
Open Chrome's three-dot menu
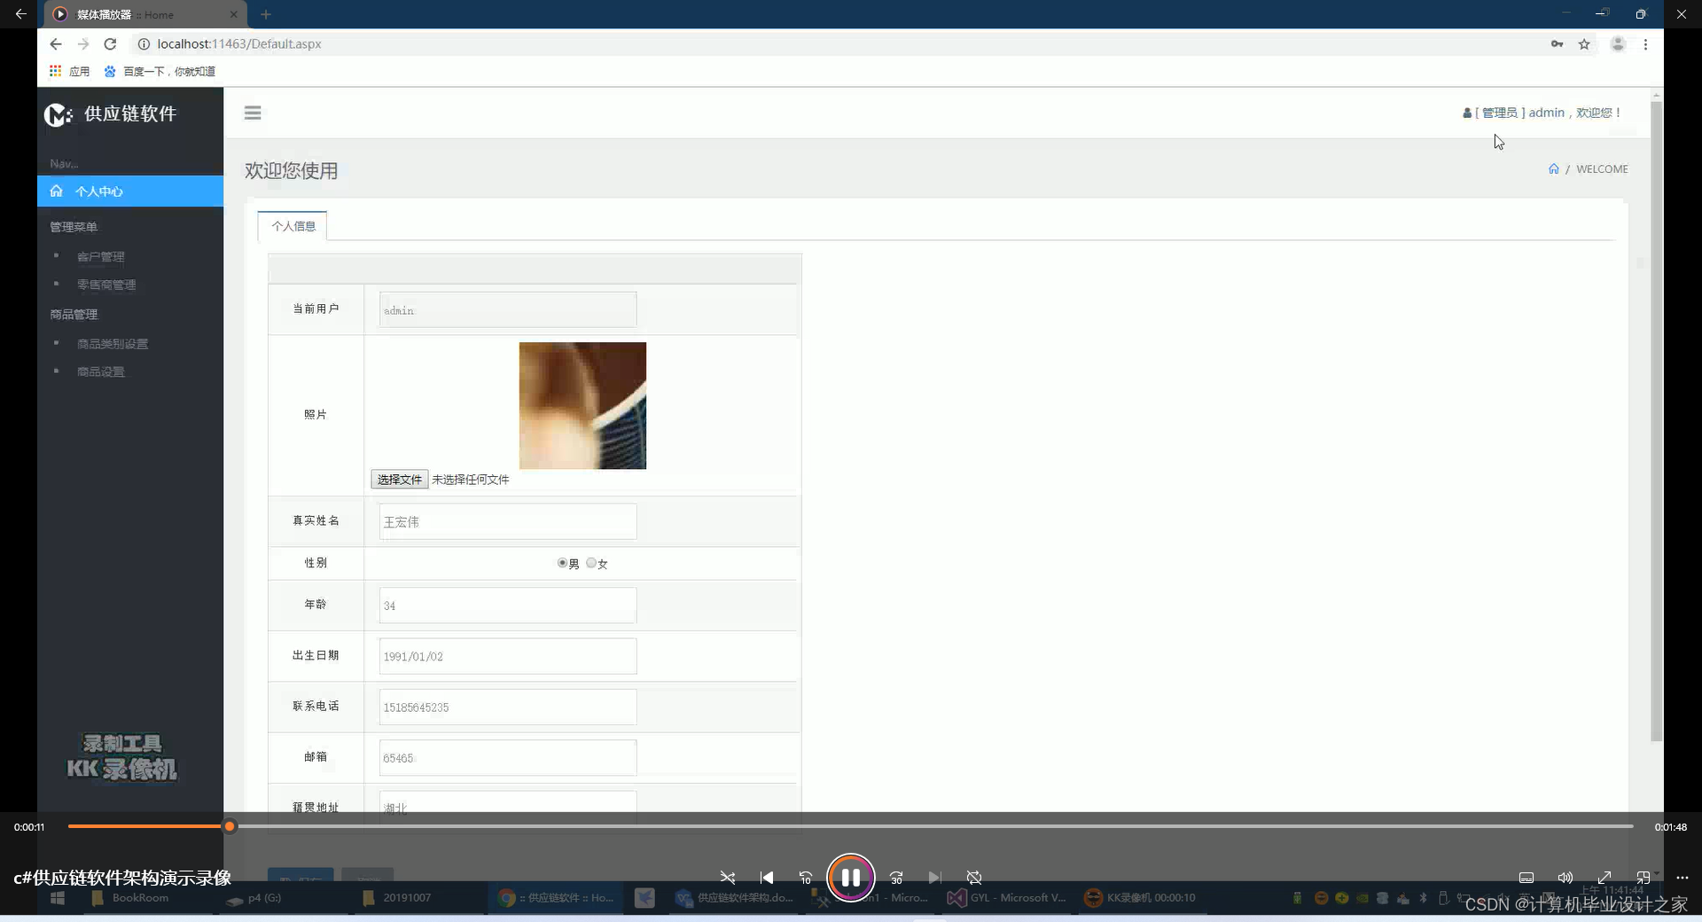(x=1645, y=44)
